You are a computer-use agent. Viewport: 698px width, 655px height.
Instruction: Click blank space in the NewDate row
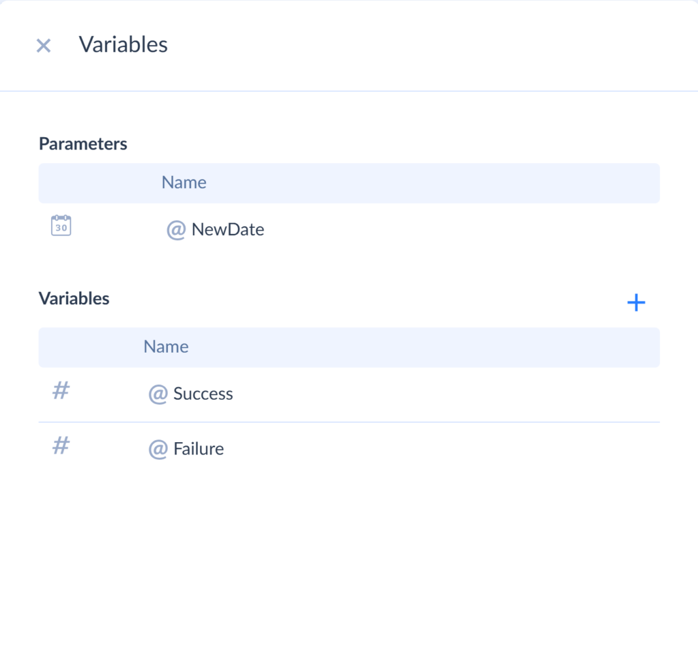click(457, 230)
